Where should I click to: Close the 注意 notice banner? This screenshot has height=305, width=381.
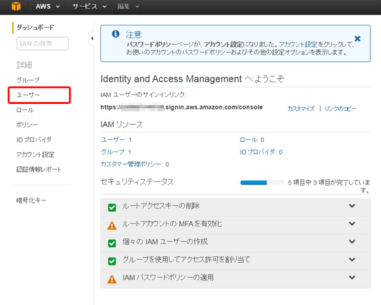point(357,38)
